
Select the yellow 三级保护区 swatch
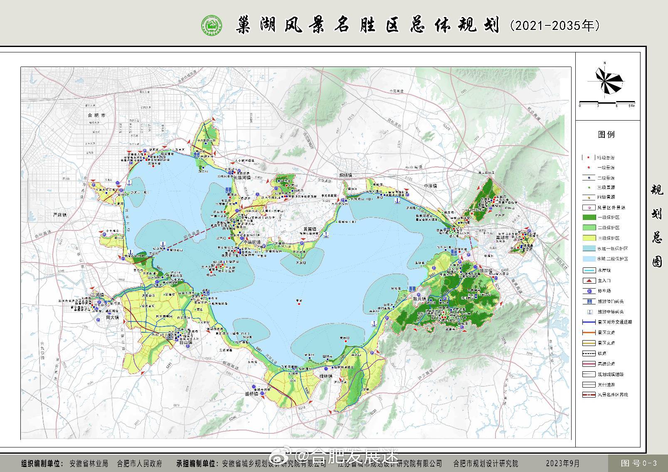click(589, 238)
